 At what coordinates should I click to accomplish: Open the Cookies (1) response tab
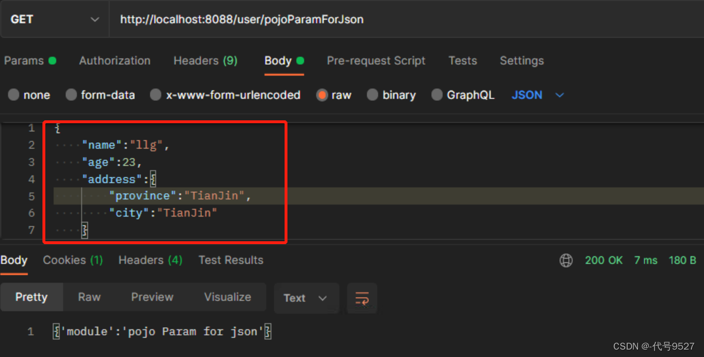pyautogui.click(x=73, y=260)
